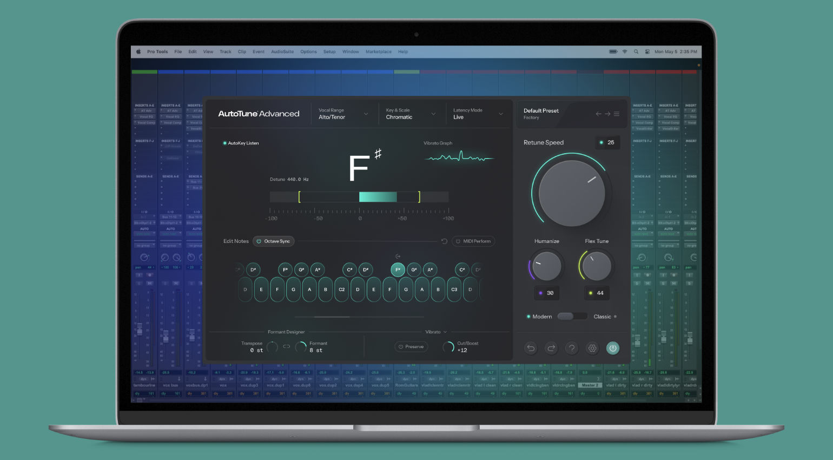833x460 pixels.
Task: Select the Classic mode label
Action: tap(602, 317)
